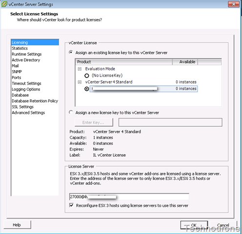242x234 pixels.
Task: Close the vCenter Server Settings dialog
Action: click(x=234, y=4)
